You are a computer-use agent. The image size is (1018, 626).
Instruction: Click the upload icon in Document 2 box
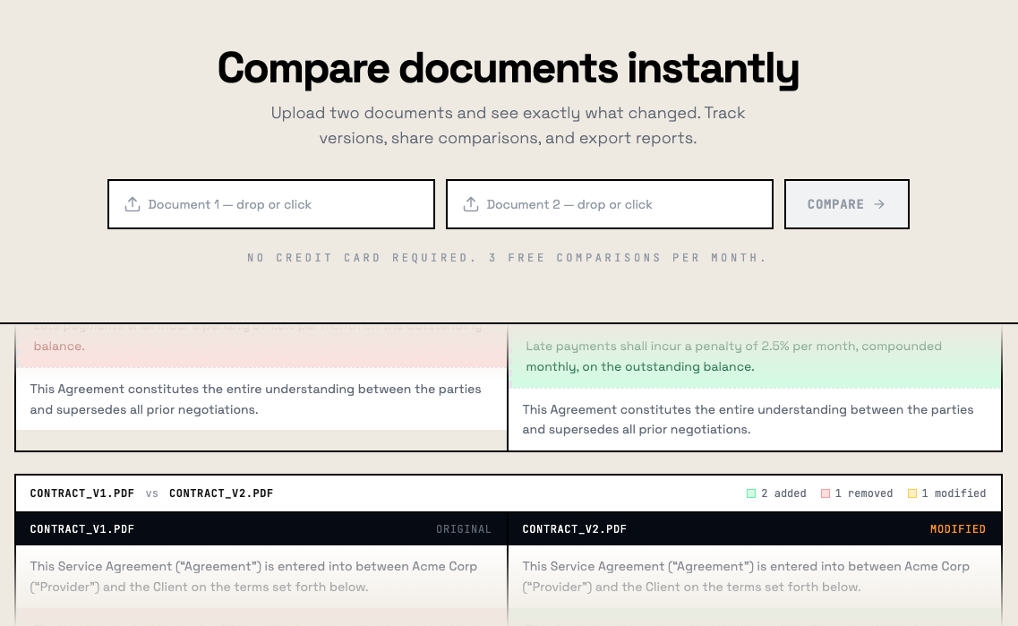click(x=471, y=204)
